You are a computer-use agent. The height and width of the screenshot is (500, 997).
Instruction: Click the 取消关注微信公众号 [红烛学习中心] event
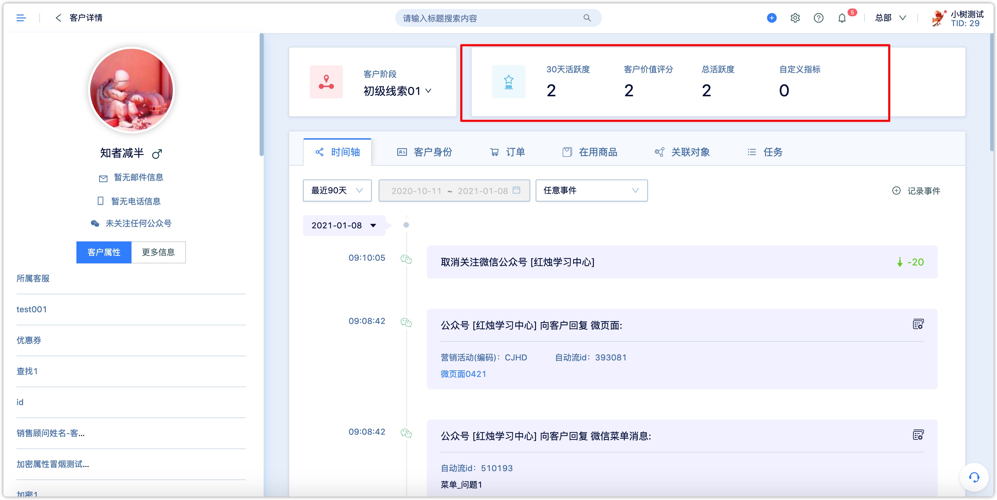coord(682,262)
